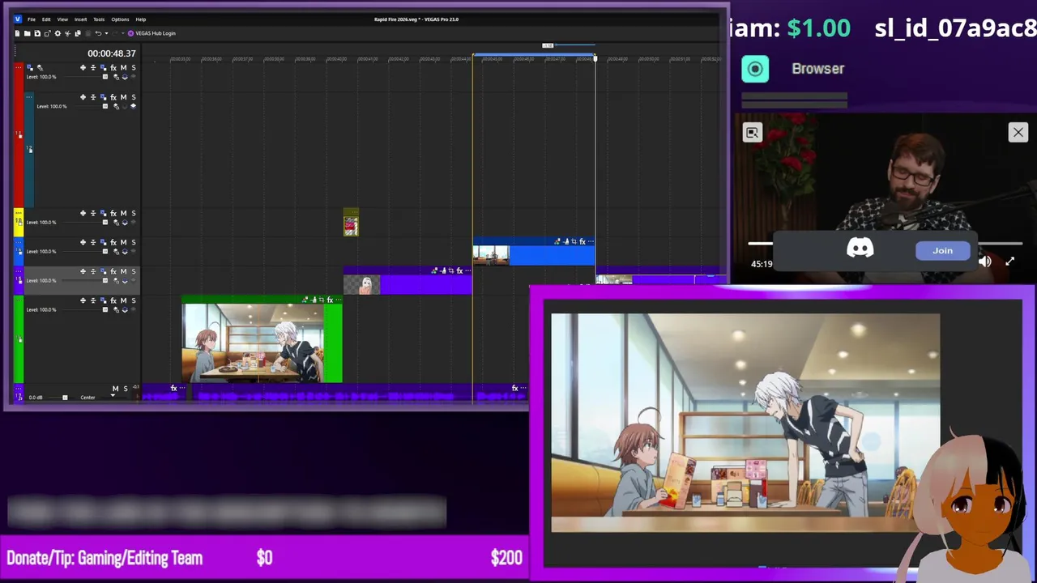1037x583 pixels.
Task: Toggle webcam video mute speaker icon
Action: (x=984, y=262)
